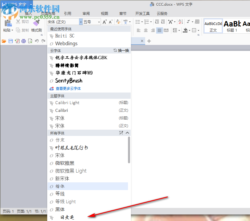This screenshot has height=221, width=250.
Task: Increase font size with A+ icon
Action: tap(105, 22)
